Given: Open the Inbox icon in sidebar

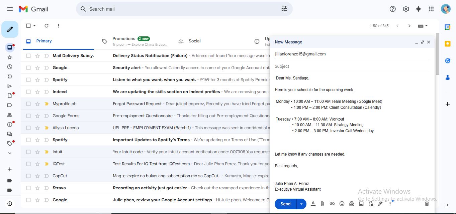Looking at the screenshot, I should (10, 47).
